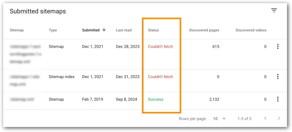Screen dimensions: 292x132
Task: Open more options for the 615-pages sitemap row
Action: coord(278,46)
